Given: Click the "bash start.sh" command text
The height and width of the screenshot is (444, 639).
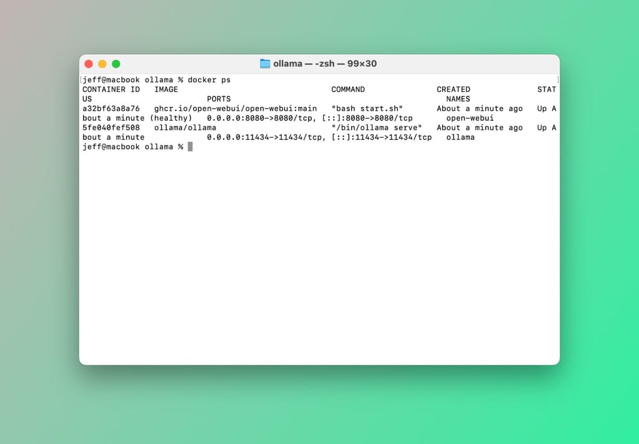Looking at the screenshot, I should [367, 108].
